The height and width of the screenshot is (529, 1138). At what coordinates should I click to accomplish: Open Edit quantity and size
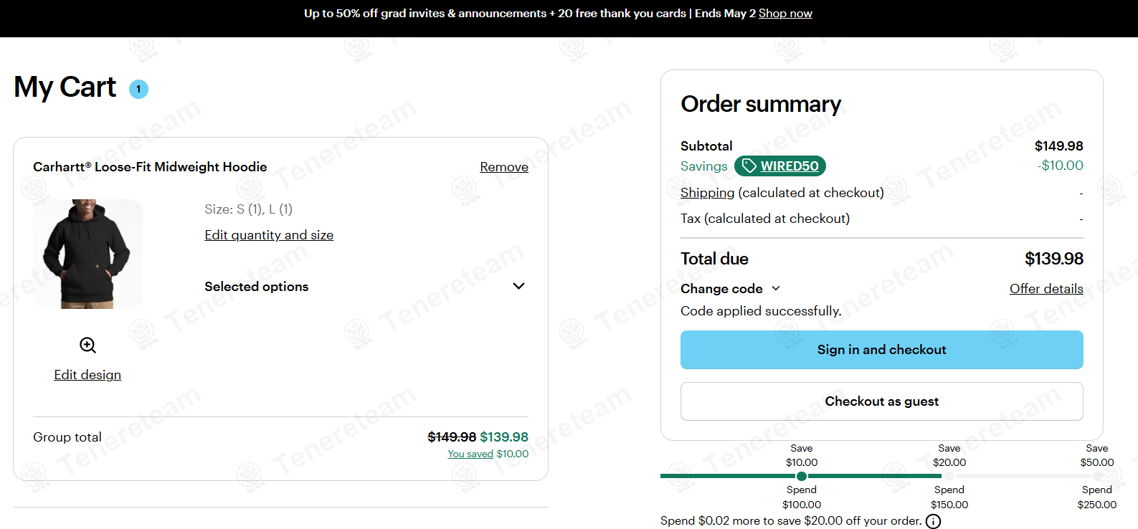click(x=269, y=234)
